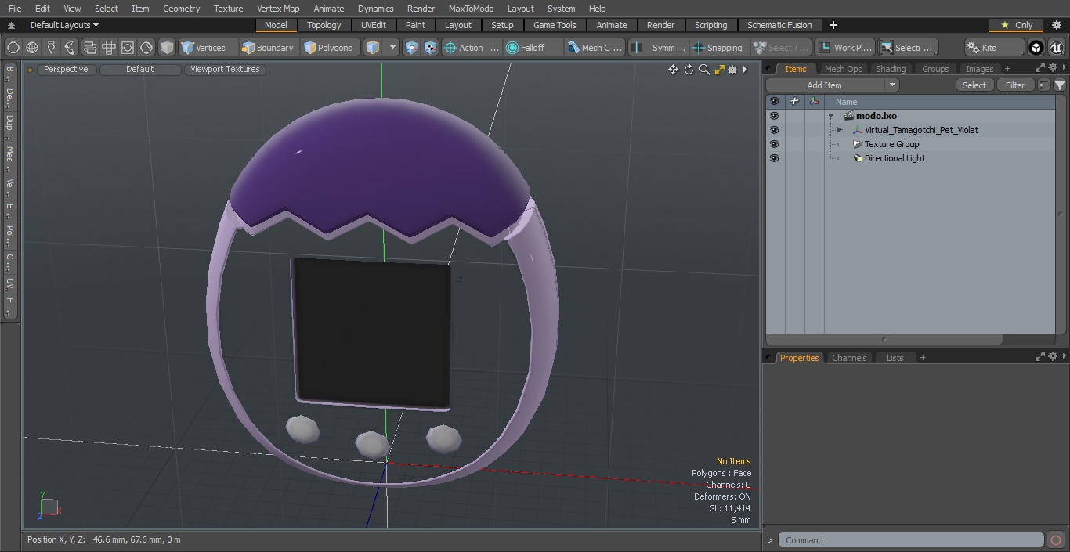Screen dimensions: 1070x552
Task: Open the dropdown next to Items cube
Action: click(393, 48)
